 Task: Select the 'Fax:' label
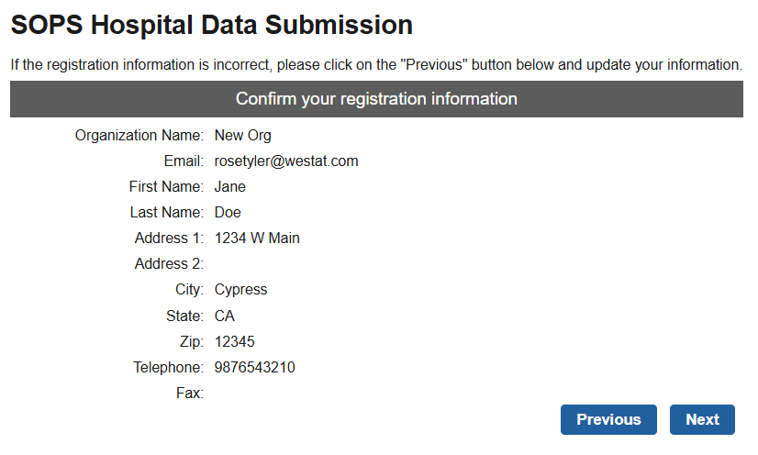pyautogui.click(x=189, y=394)
